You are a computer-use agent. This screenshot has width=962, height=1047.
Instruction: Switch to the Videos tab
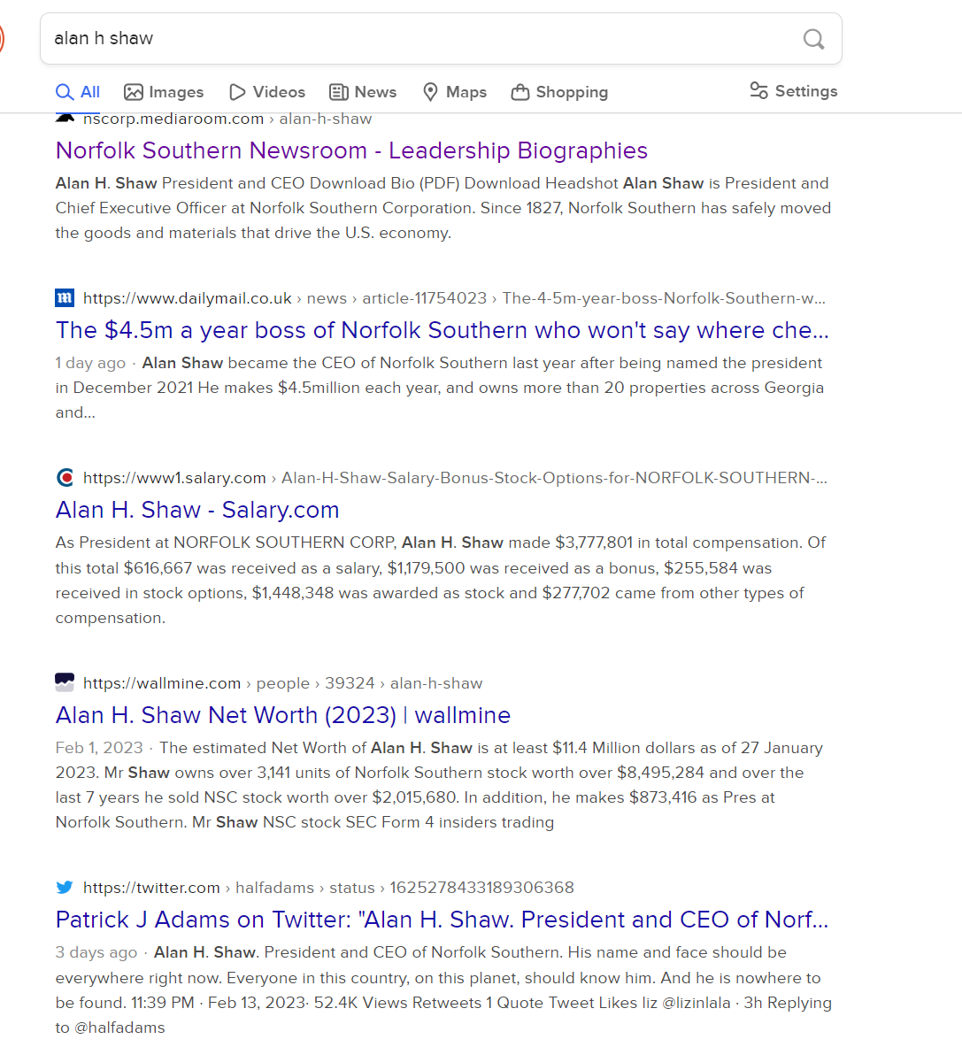(267, 92)
